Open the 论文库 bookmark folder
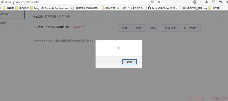228x101 pixels. click(x=214, y=8)
